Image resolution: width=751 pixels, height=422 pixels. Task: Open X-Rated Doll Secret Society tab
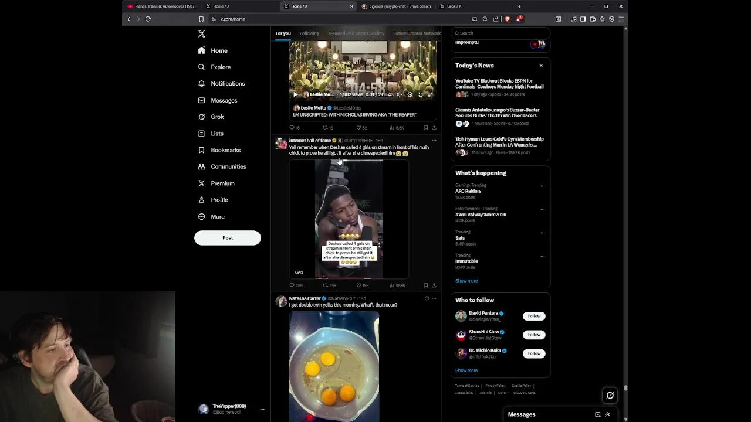(x=356, y=33)
